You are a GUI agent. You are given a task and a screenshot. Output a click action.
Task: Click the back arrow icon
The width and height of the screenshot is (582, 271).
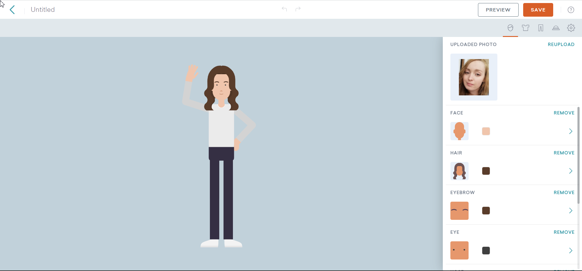coord(12,10)
